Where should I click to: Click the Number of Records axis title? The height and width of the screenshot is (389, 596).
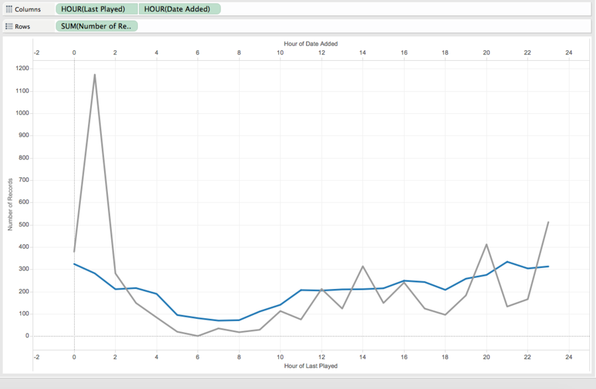10,204
